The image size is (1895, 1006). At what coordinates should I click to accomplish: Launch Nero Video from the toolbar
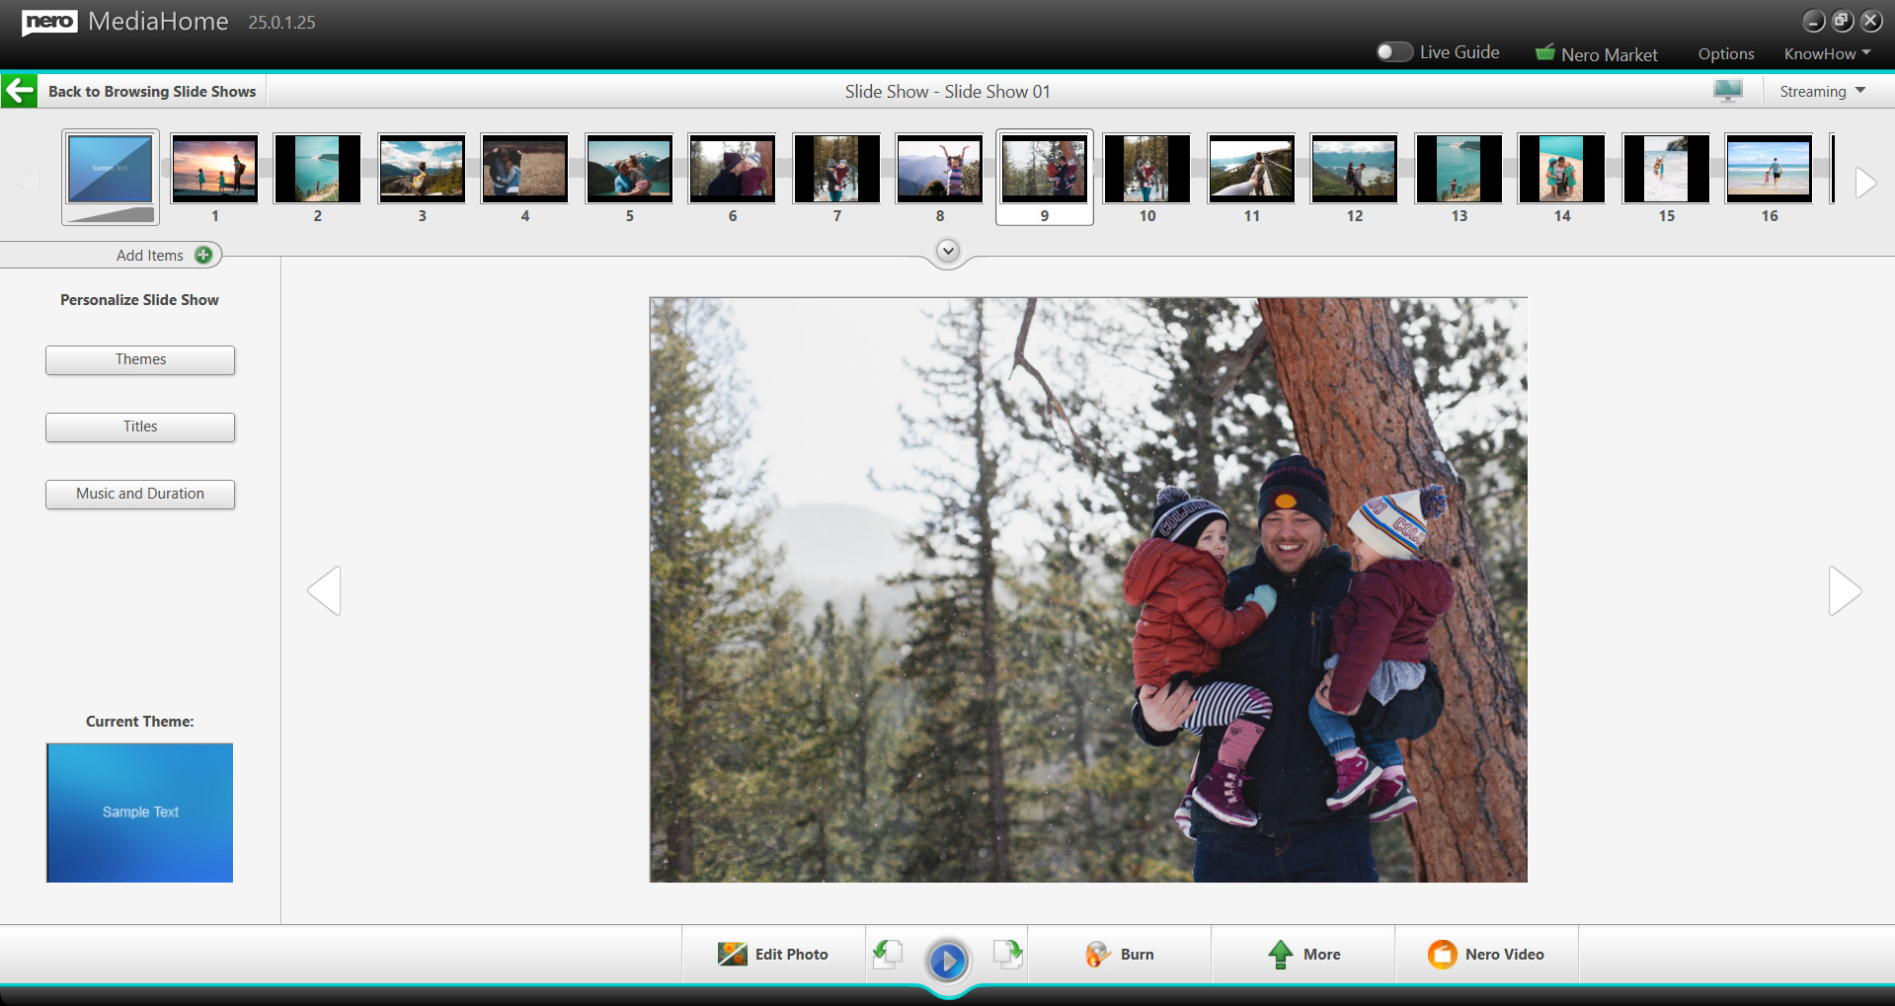[1486, 954]
